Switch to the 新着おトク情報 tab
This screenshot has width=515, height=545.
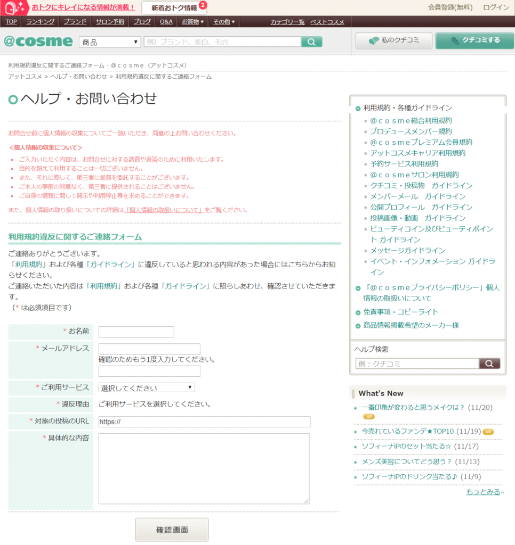[174, 8]
